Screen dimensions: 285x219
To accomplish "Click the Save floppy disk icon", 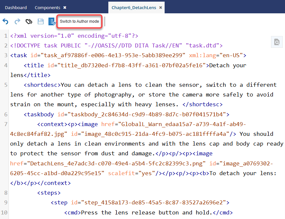I will tap(41, 21).
